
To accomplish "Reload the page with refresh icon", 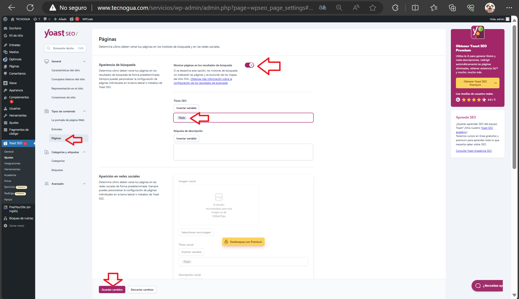I will pyautogui.click(x=30, y=8).
